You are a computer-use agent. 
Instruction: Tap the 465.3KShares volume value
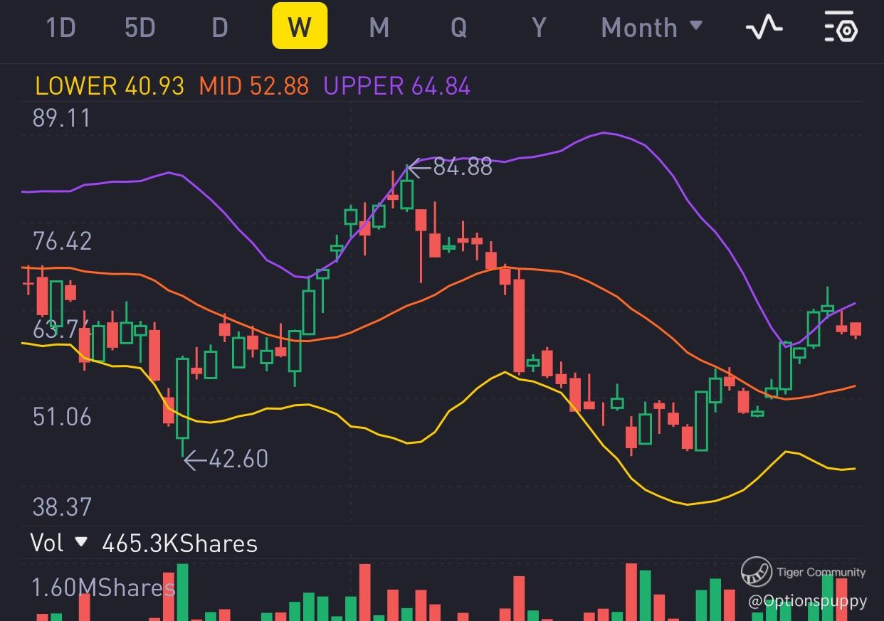(x=179, y=543)
